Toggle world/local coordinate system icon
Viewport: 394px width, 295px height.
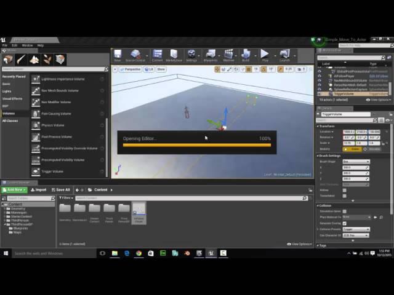coord(236,69)
